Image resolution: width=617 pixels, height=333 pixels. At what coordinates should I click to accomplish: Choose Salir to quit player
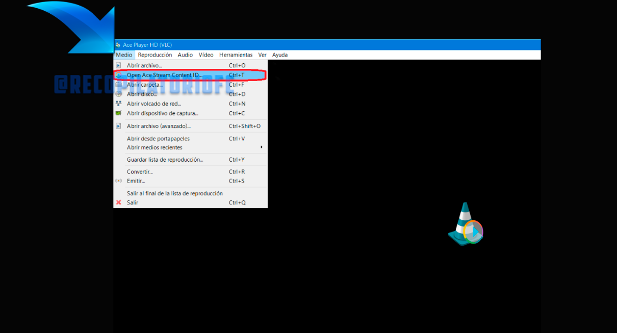tap(190, 202)
